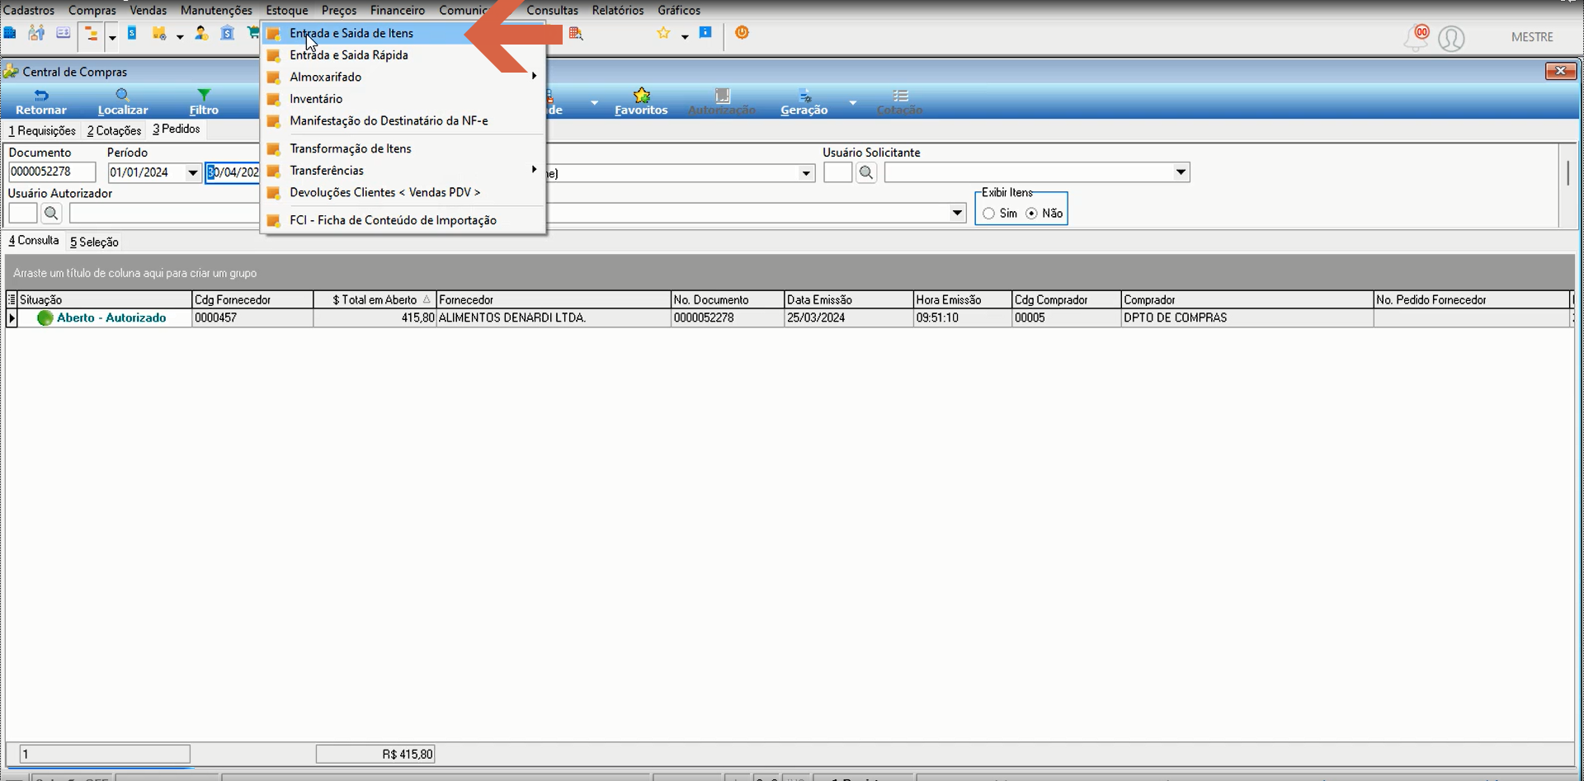This screenshot has width=1584, height=781.
Task: Click the Data Emissão column header
Action: pos(849,300)
